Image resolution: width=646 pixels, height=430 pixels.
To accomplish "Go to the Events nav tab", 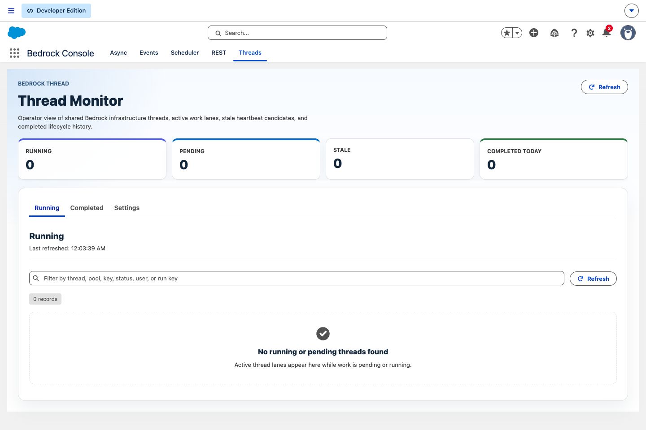I will coord(149,53).
